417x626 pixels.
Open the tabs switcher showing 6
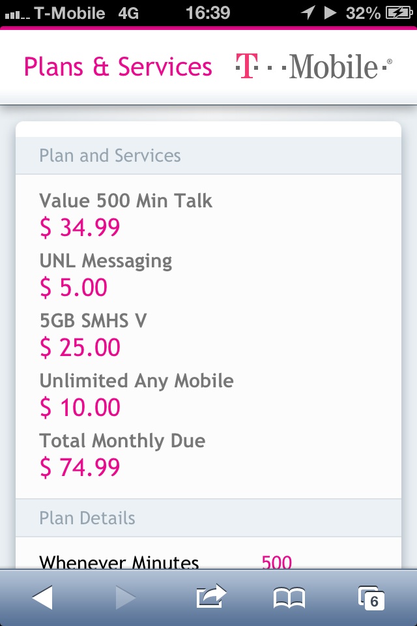(371, 598)
